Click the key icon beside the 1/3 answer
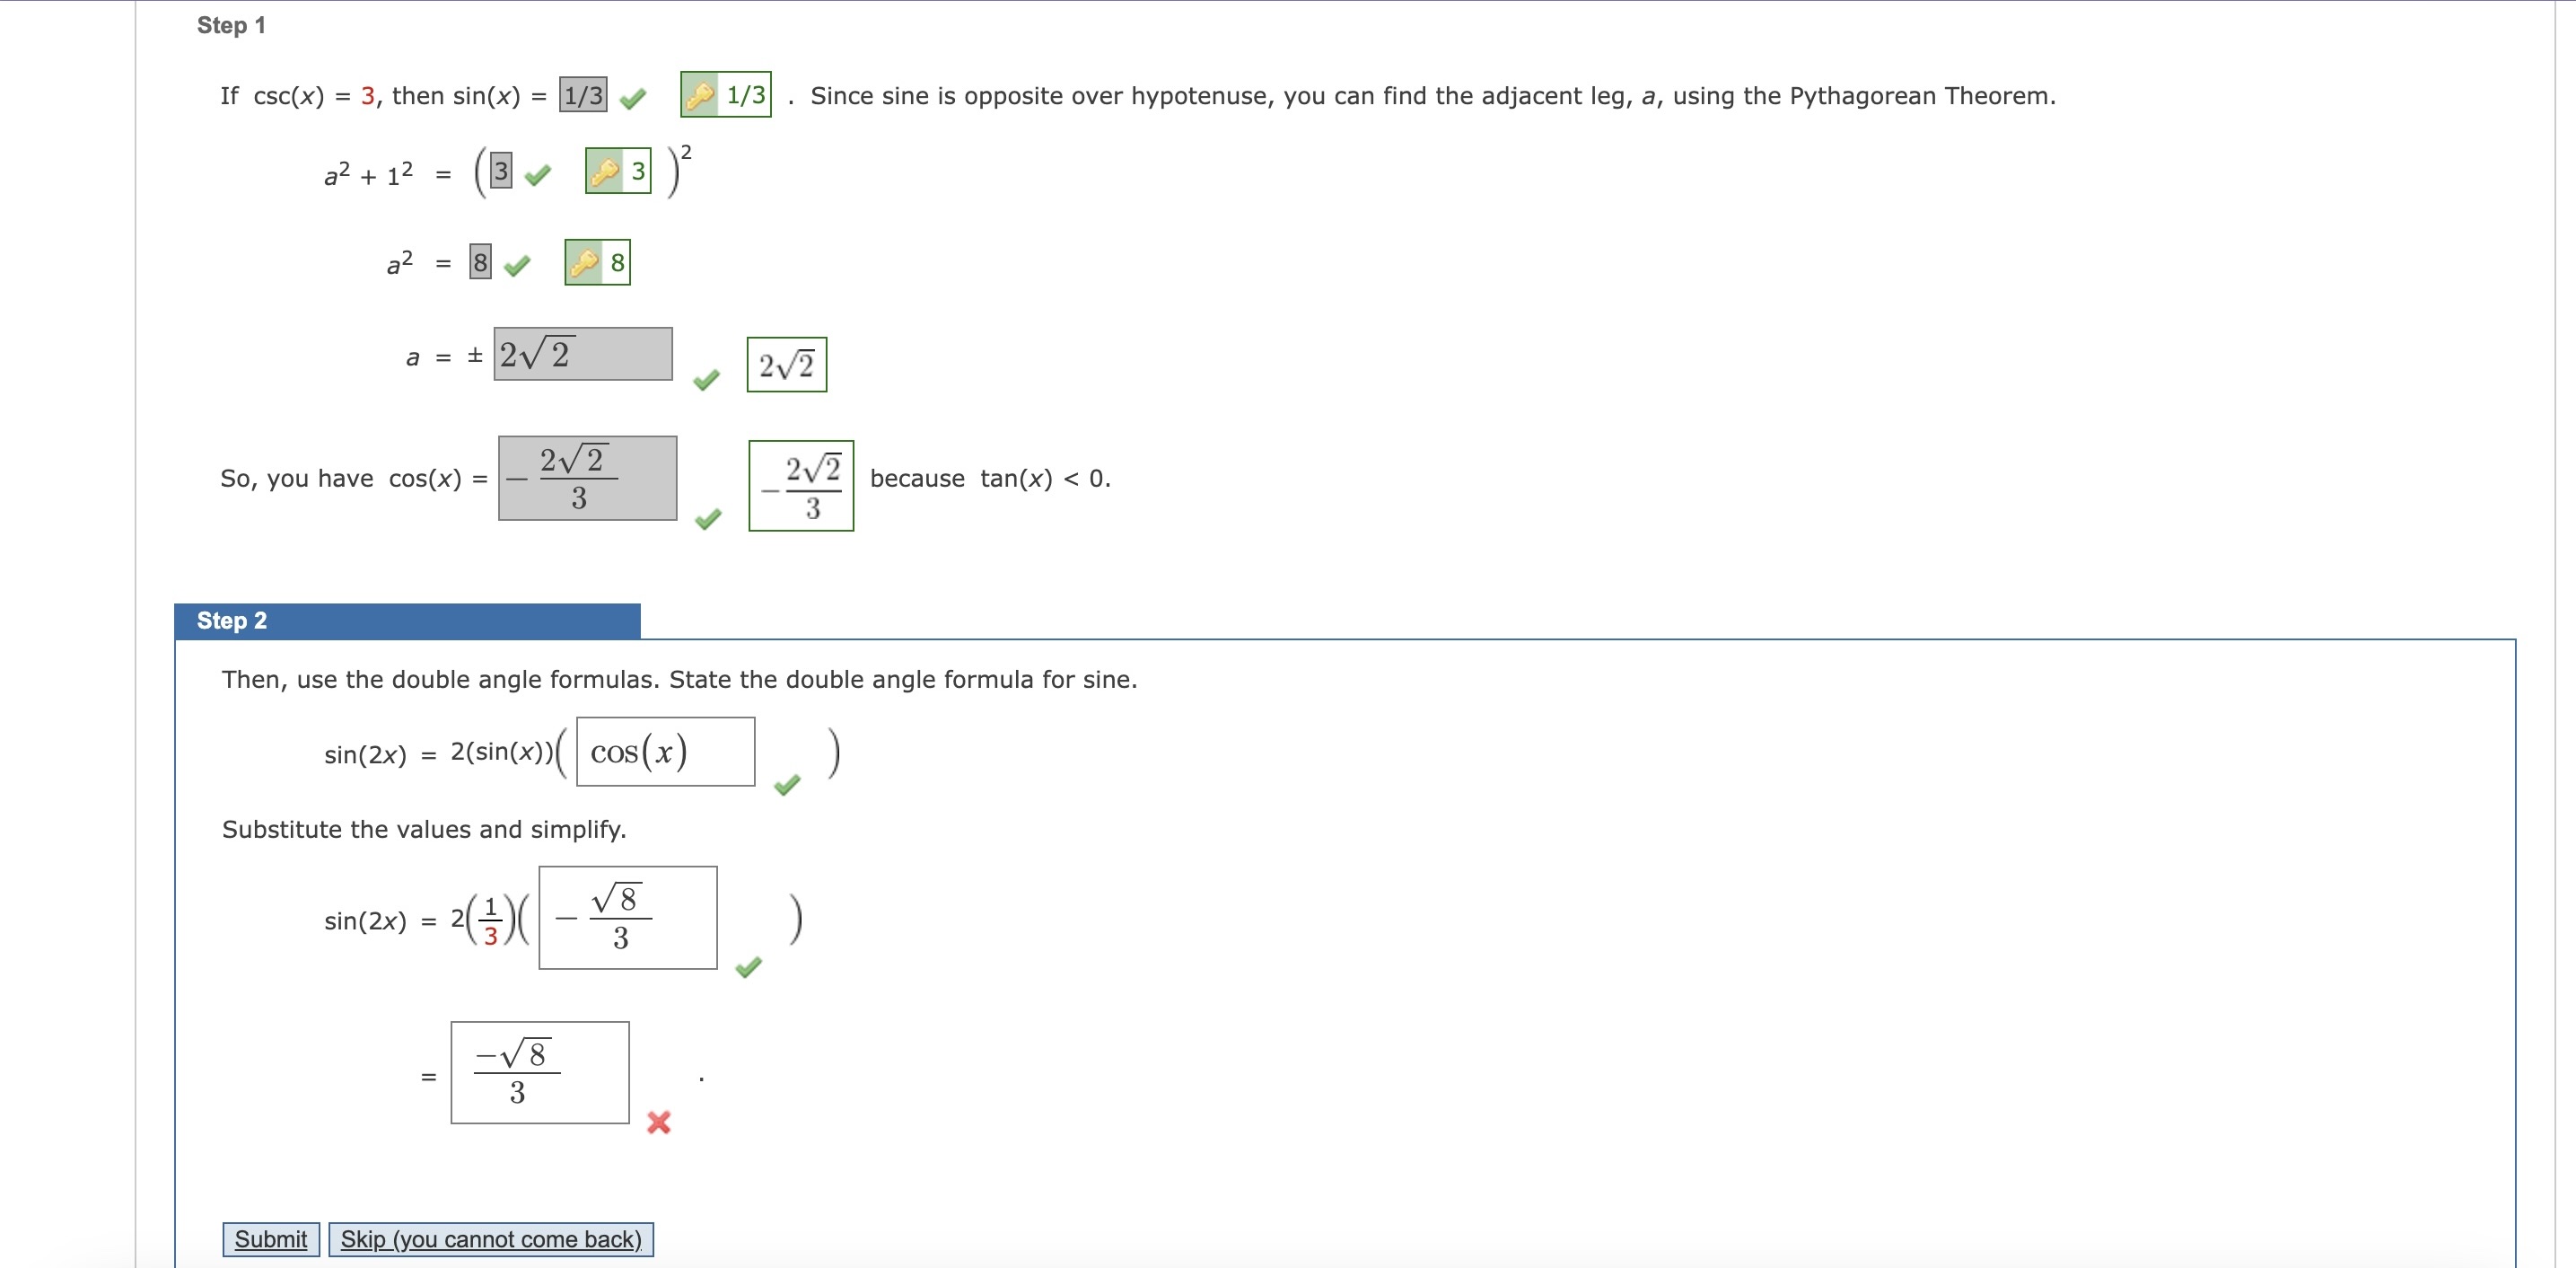The image size is (2576, 1268). pyautogui.click(x=702, y=95)
